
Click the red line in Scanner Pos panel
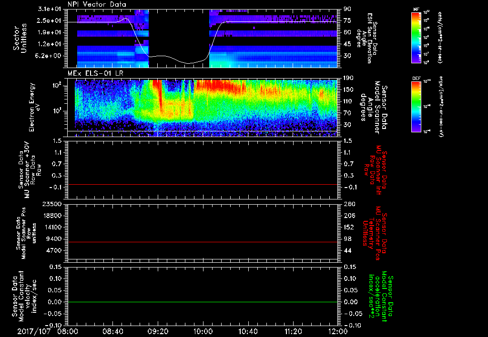(202, 242)
